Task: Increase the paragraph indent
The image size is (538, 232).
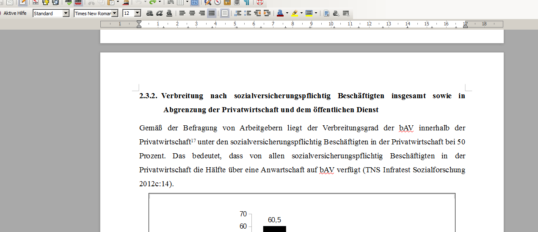Action: (267, 13)
